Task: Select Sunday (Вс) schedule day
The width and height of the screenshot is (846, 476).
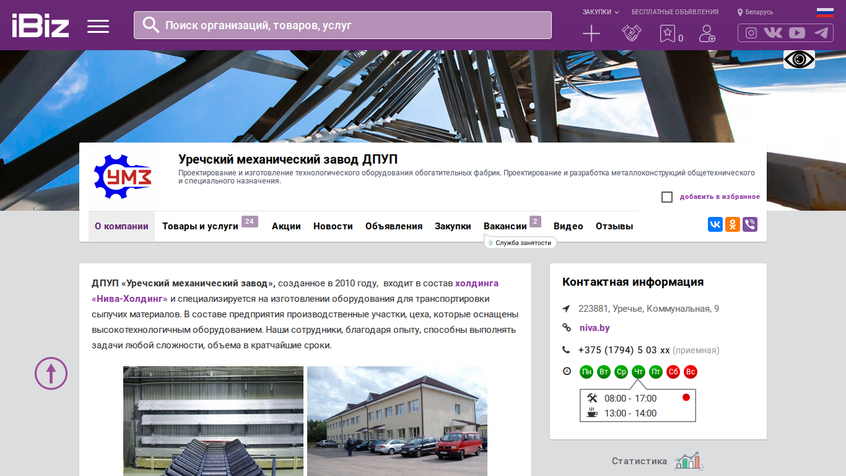Action: [x=691, y=372]
